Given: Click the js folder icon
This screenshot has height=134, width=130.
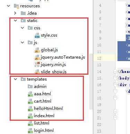Looking at the screenshot, I should [x=30, y=43].
